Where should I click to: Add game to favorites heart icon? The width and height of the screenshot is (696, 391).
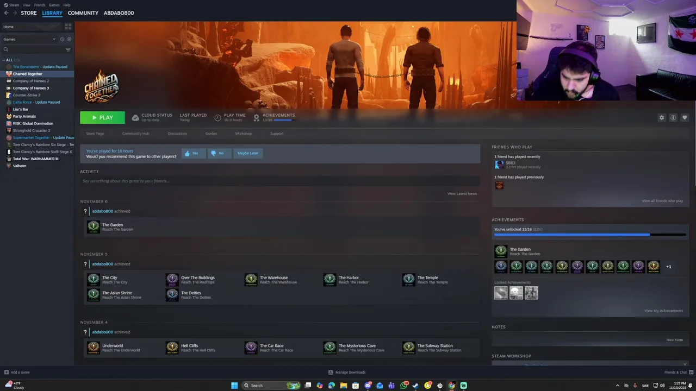685,118
